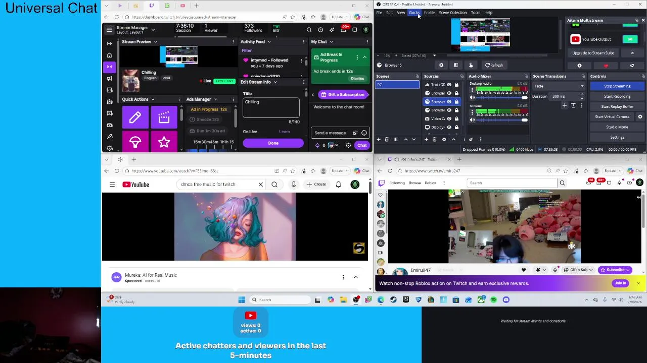Expand the Ads Manager panel dropdown
This screenshot has width=647, height=363.
[x=215, y=99]
